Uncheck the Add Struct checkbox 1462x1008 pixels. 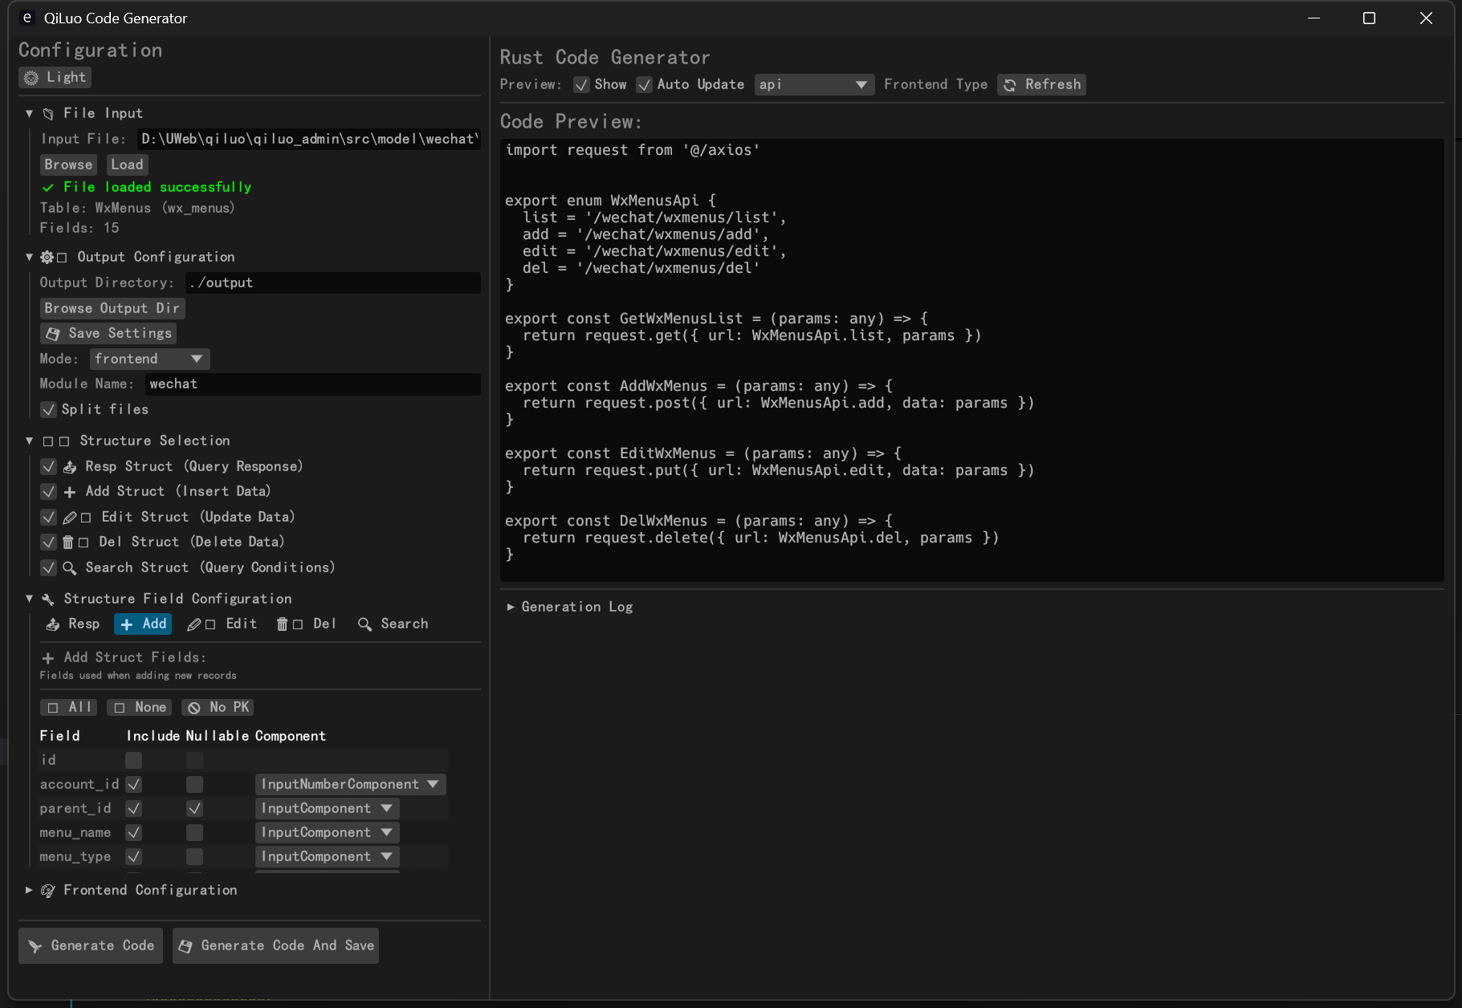[x=49, y=492]
